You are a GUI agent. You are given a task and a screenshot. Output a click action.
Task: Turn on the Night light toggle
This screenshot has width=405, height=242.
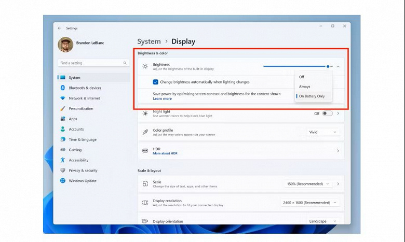click(327, 113)
